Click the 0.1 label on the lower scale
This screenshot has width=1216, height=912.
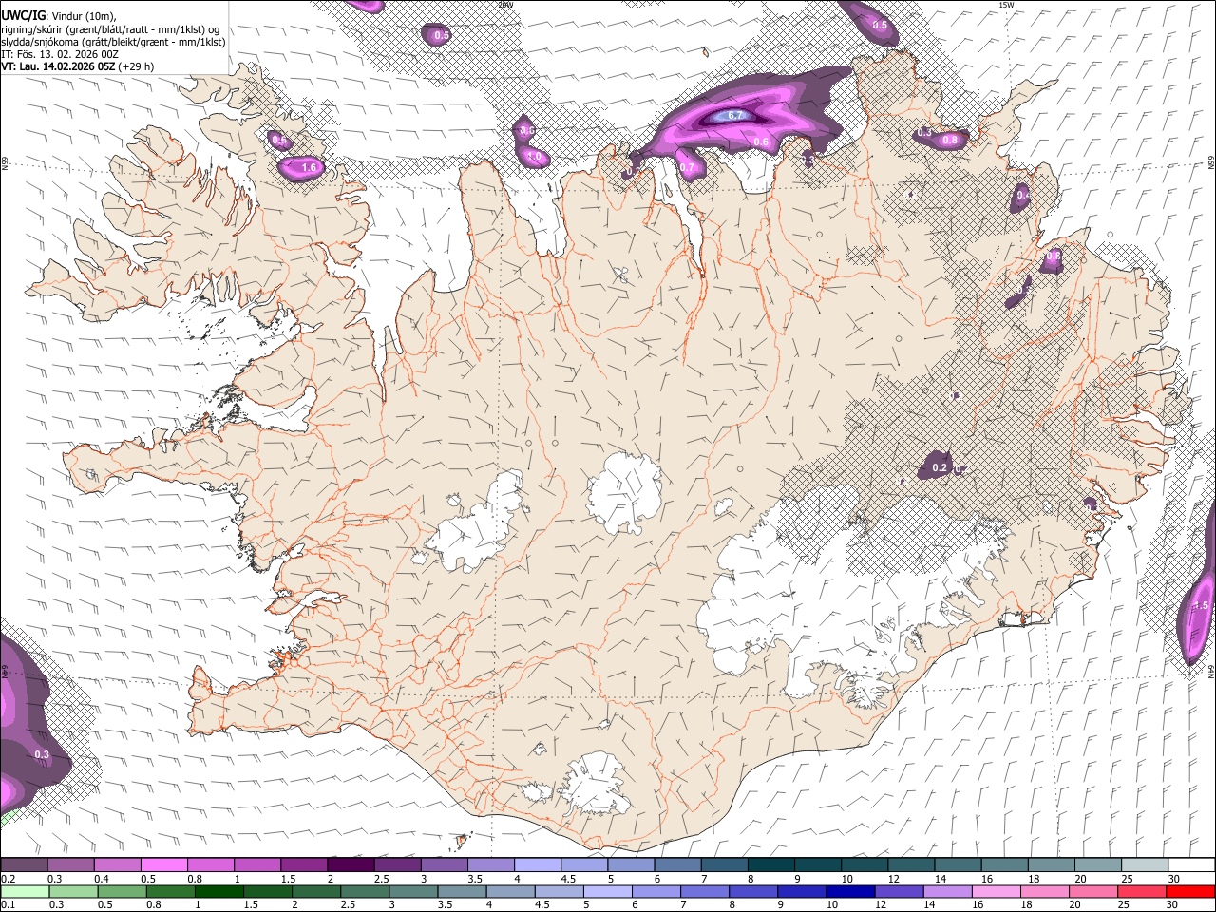8,904
